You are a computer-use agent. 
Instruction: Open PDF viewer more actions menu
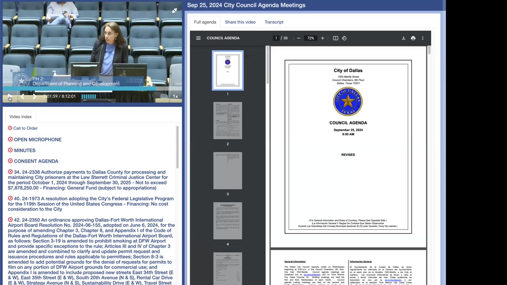(423, 38)
